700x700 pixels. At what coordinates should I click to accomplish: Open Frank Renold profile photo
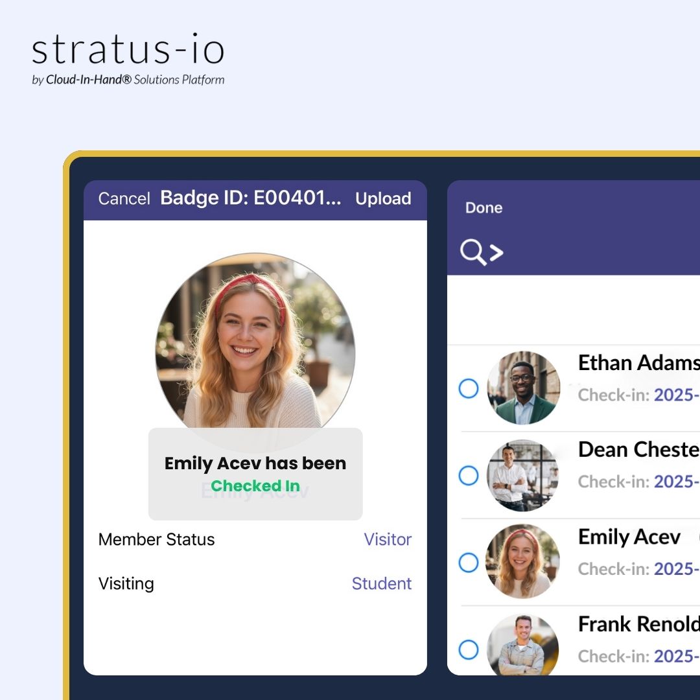pos(523,645)
